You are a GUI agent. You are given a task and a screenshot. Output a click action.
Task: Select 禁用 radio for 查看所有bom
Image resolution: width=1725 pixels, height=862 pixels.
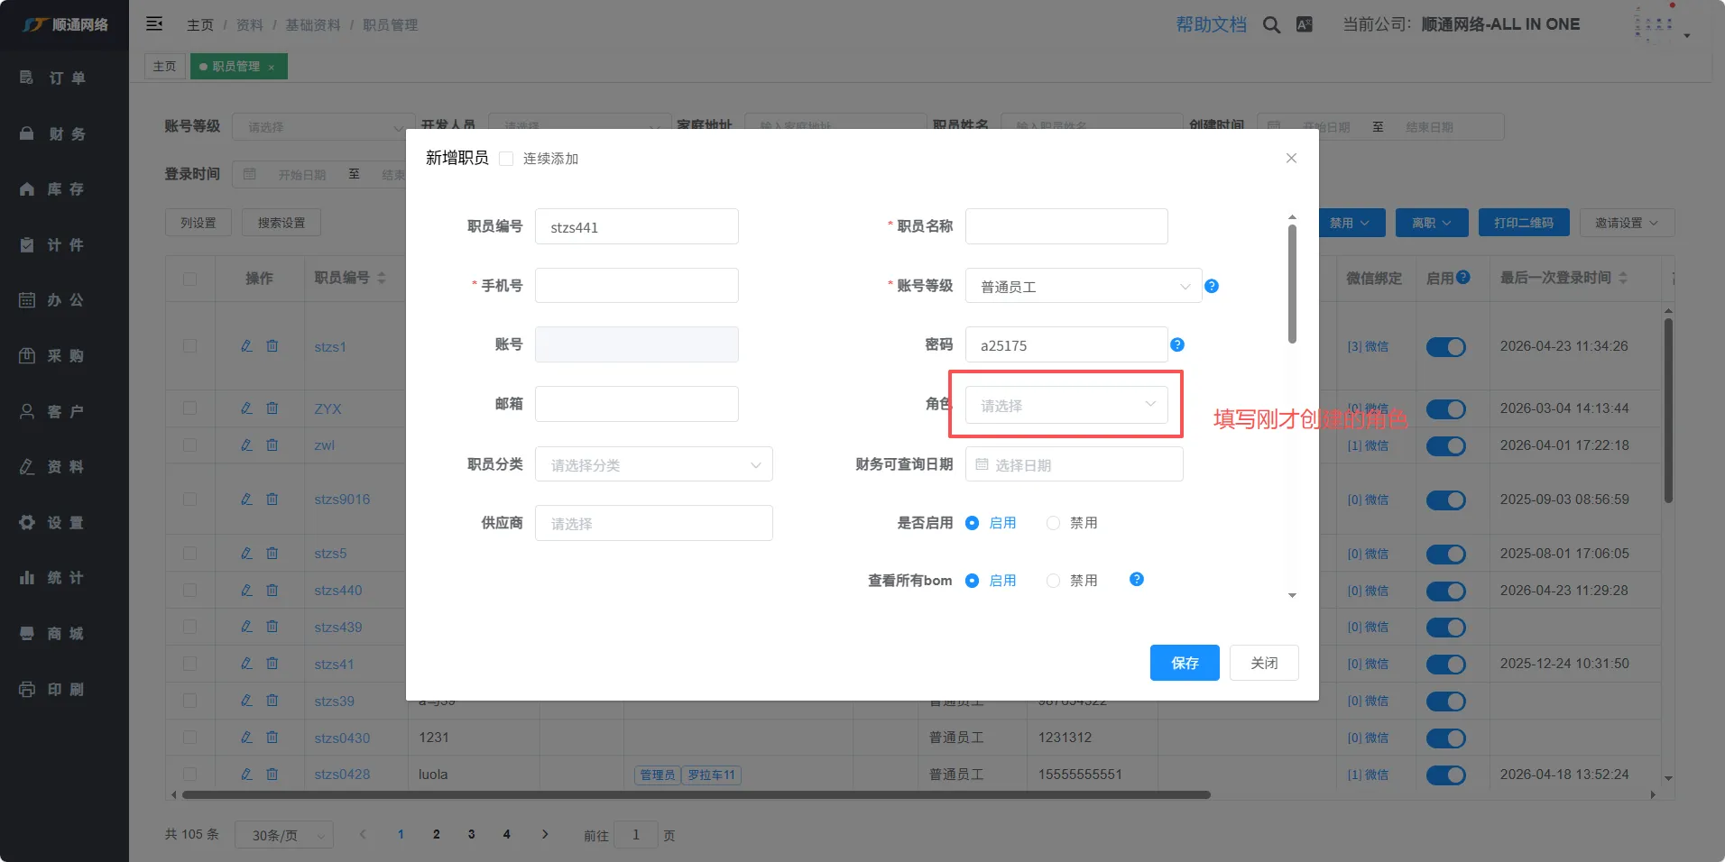tap(1053, 581)
